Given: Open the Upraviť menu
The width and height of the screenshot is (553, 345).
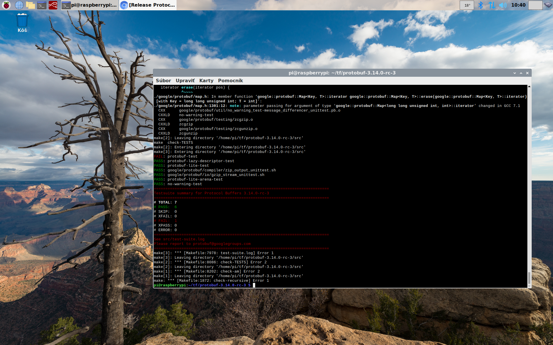Looking at the screenshot, I should [185, 80].
